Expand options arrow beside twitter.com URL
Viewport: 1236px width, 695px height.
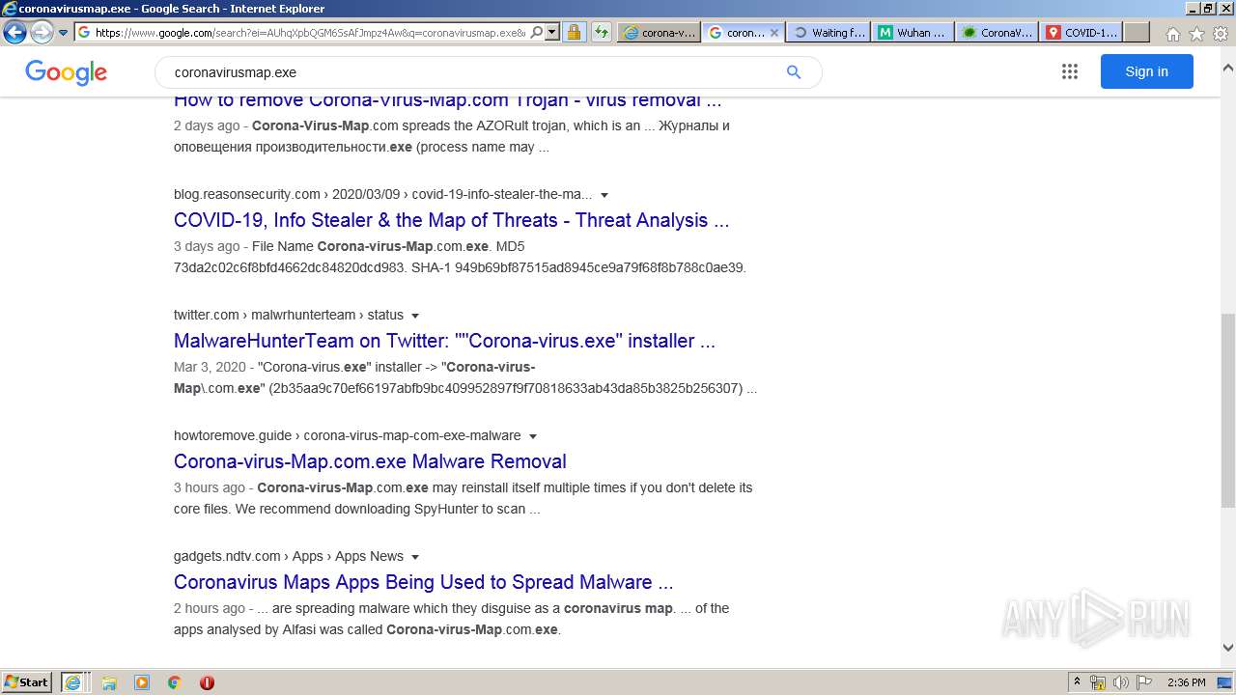point(415,316)
